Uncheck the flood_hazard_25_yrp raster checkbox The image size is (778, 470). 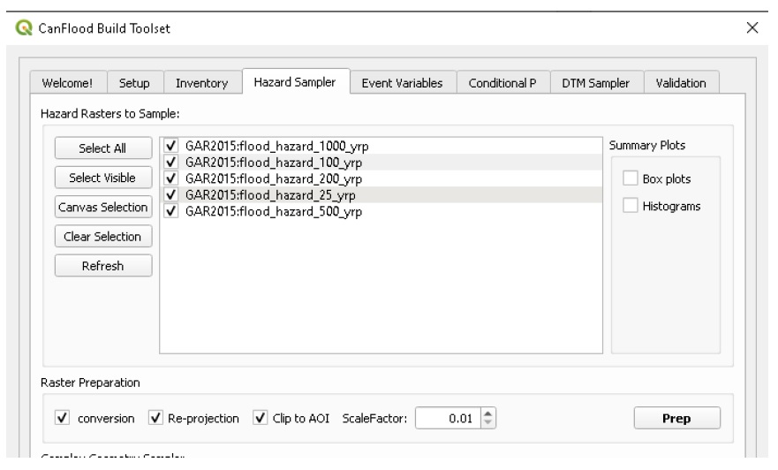click(x=171, y=195)
